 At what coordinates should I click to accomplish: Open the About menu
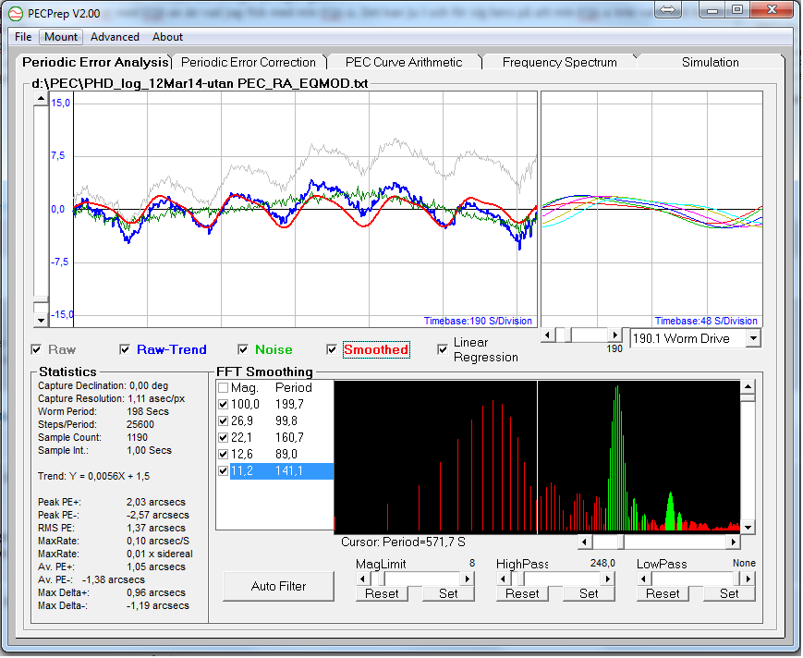pyautogui.click(x=167, y=37)
